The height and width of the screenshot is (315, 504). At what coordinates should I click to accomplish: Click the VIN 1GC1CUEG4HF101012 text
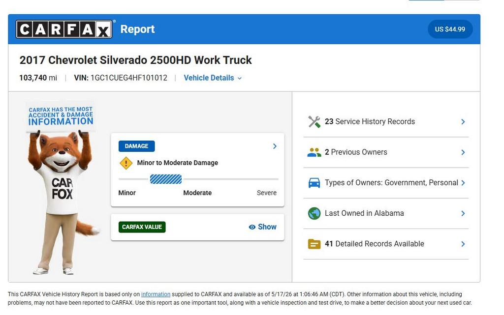pos(121,78)
